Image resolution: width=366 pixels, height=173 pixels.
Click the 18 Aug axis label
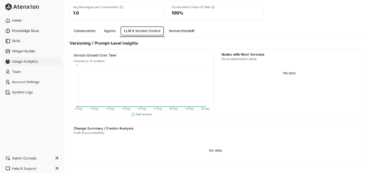[x=174, y=109]
